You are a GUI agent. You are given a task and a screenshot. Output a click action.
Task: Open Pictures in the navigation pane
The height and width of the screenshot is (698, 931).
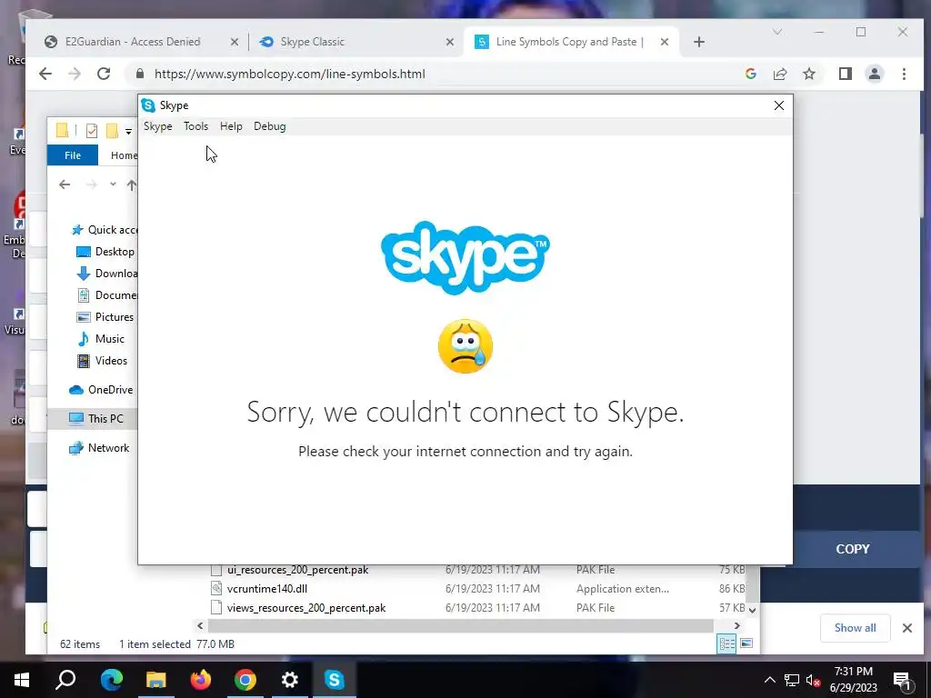coord(105,317)
